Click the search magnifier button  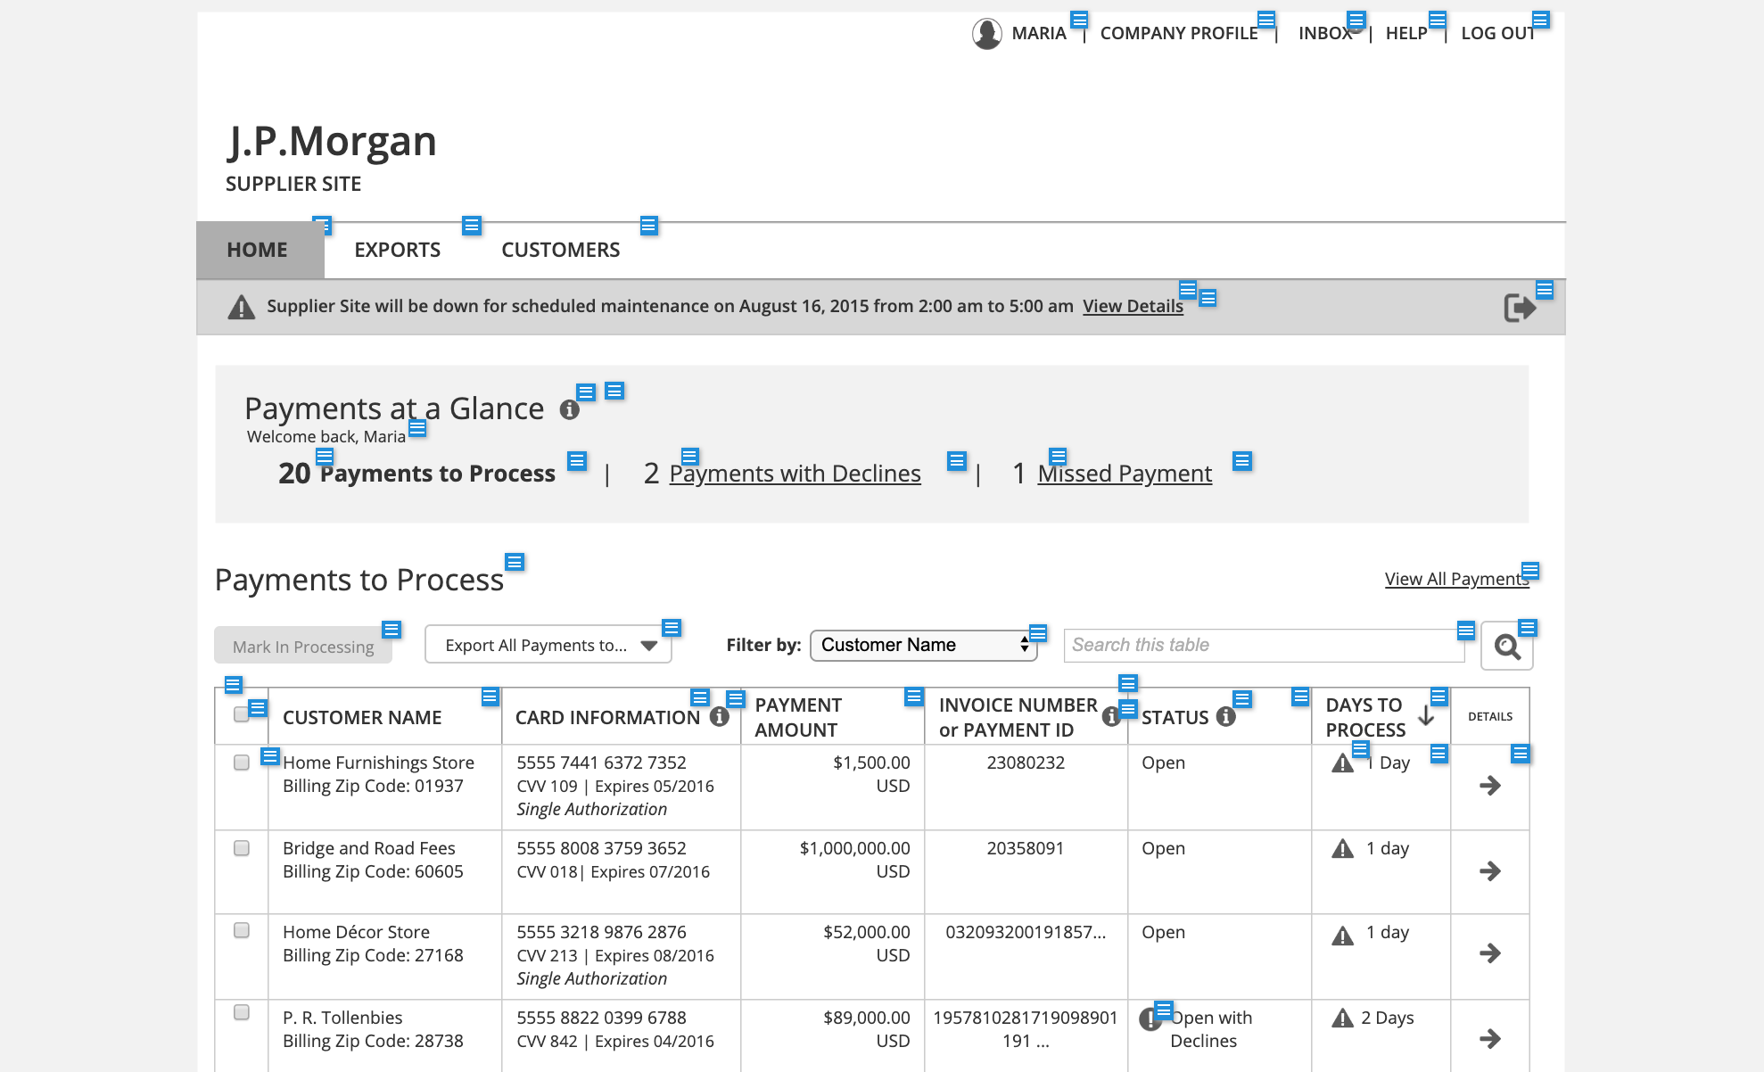(x=1507, y=647)
